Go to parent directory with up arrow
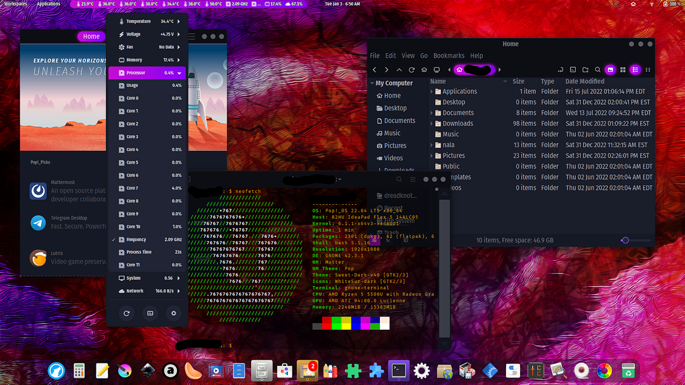Image resolution: width=685 pixels, height=385 pixels. tap(399, 70)
